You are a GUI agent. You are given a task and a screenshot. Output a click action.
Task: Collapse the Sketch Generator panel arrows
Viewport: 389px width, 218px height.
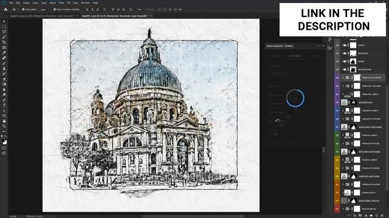pos(318,46)
